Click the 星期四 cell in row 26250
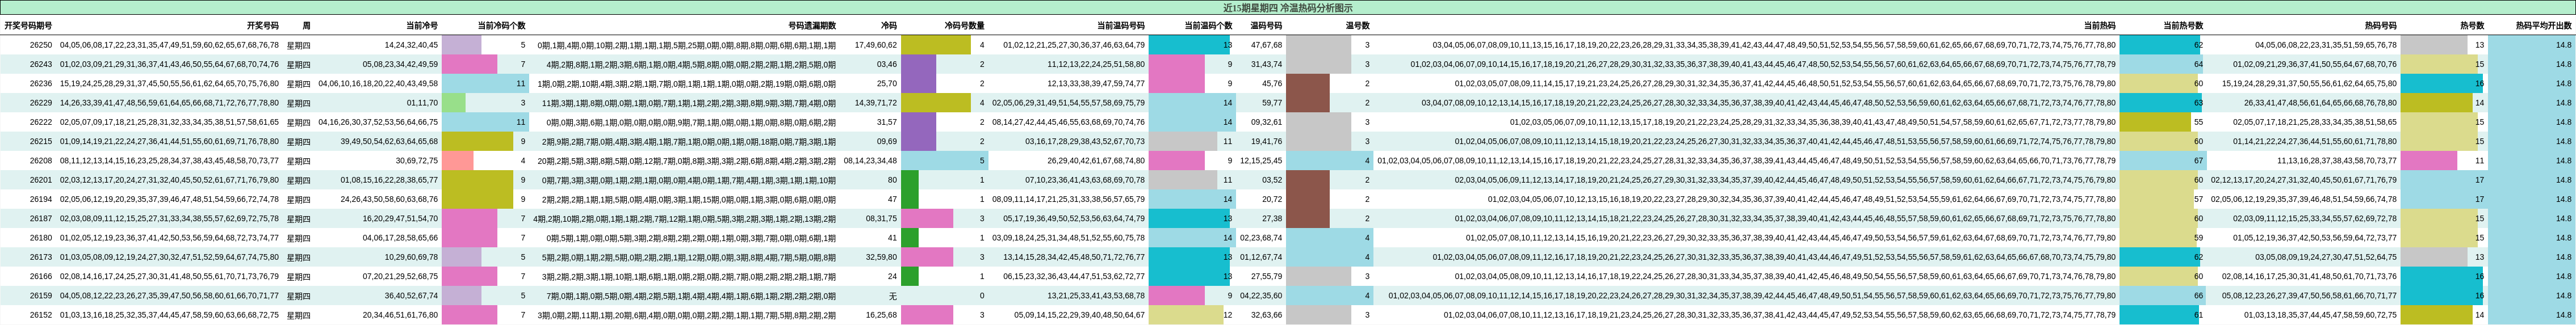Viewport: 2576px width, 325px height. coord(299,45)
